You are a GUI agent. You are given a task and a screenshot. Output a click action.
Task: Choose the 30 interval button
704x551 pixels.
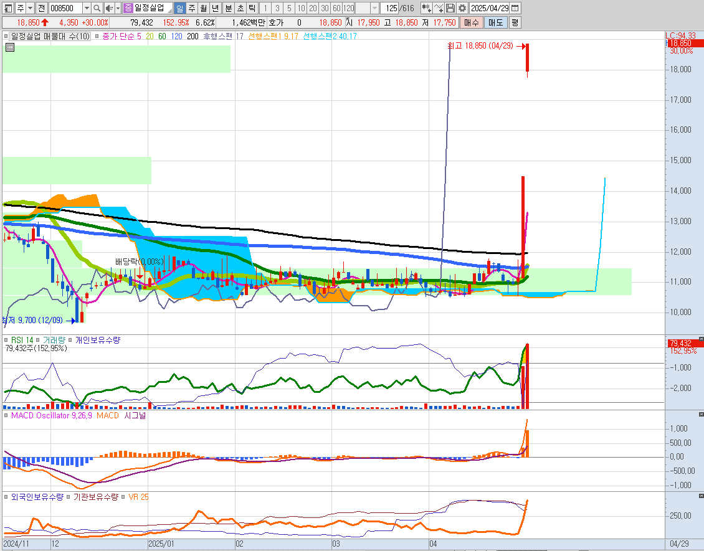[x=325, y=8]
